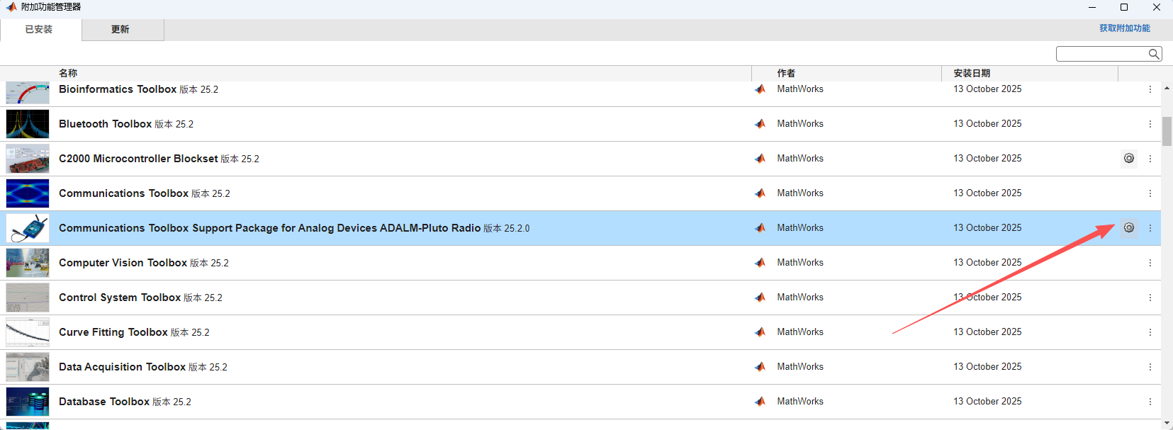The height and width of the screenshot is (430, 1173).
Task: Select Communications Toolbox 版本 25.2 name
Action: [145, 193]
